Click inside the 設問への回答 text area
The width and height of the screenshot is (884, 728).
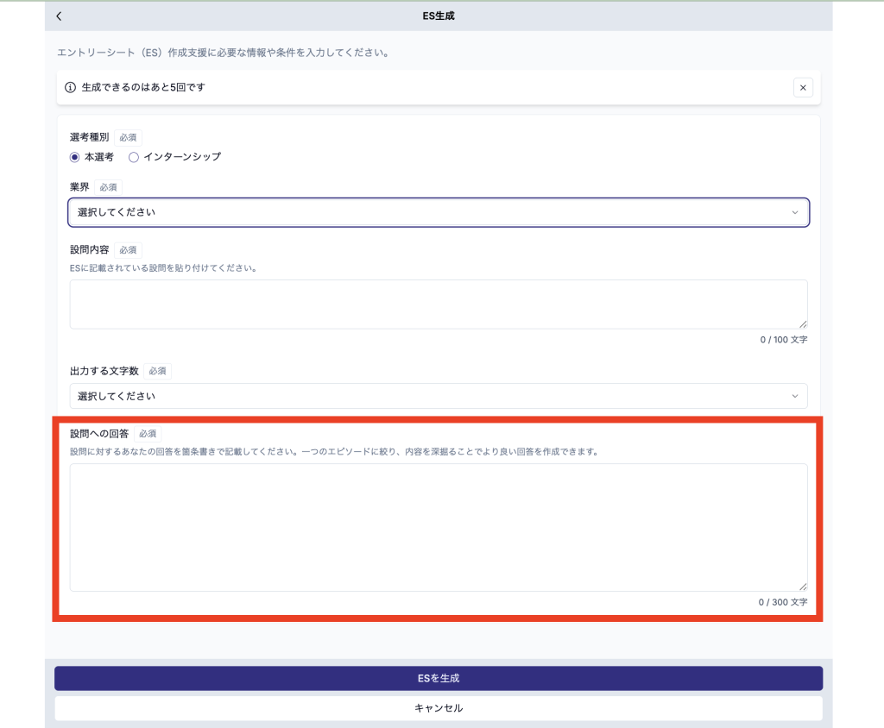pyautogui.click(x=439, y=527)
